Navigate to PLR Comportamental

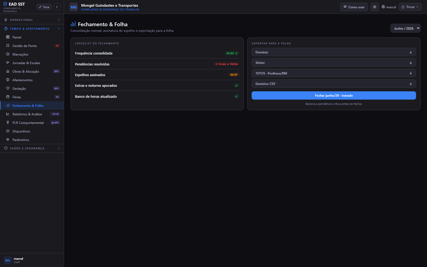coord(32,123)
